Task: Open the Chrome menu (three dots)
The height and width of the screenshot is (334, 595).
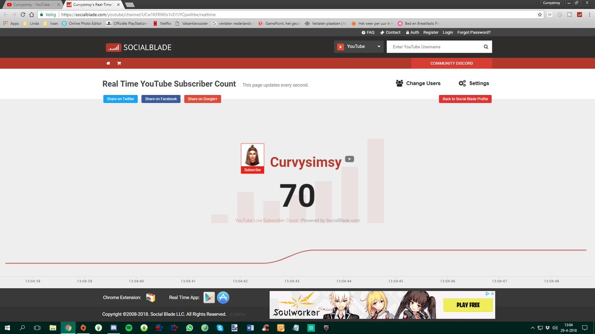Action: pyautogui.click(x=590, y=15)
